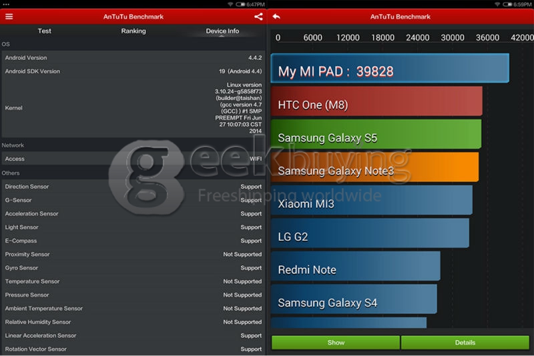534x356 pixels.
Task: Click the Linear Acceleration Sensor row
Action: [133, 335]
